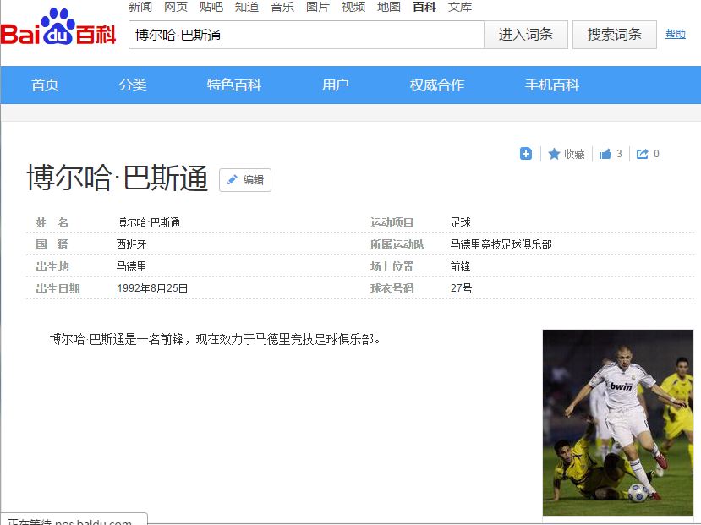This screenshot has width=701, height=525.
Task: Open 地图 in the top navigation
Action: (x=389, y=7)
